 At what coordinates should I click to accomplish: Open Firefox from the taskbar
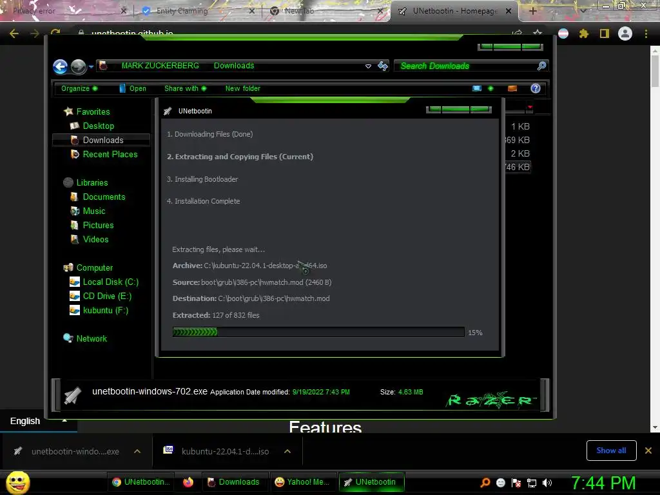[188, 482]
